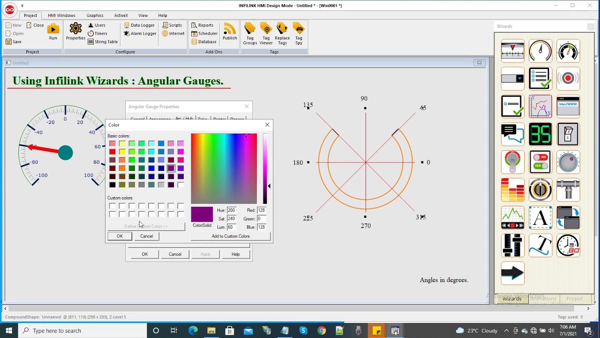
Task: Cancel the Color dialog
Action: 146,236
